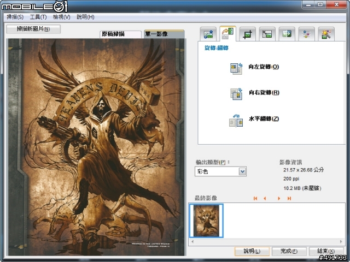Viewport: 350px width, 262px height.
Task: Select the scanned image thumbnail
Action: (207, 221)
